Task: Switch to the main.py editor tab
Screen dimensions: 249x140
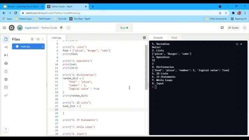Action: click(x=56, y=38)
